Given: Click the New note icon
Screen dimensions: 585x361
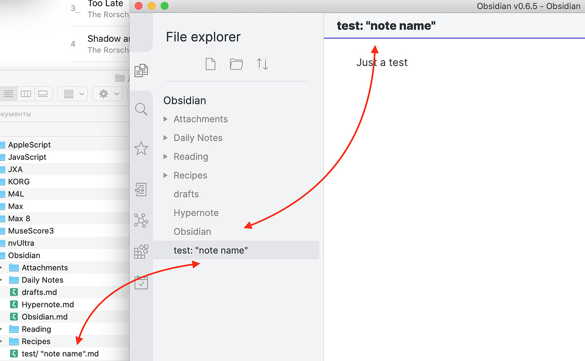Looking at the screenshot, I should [210, 64].
